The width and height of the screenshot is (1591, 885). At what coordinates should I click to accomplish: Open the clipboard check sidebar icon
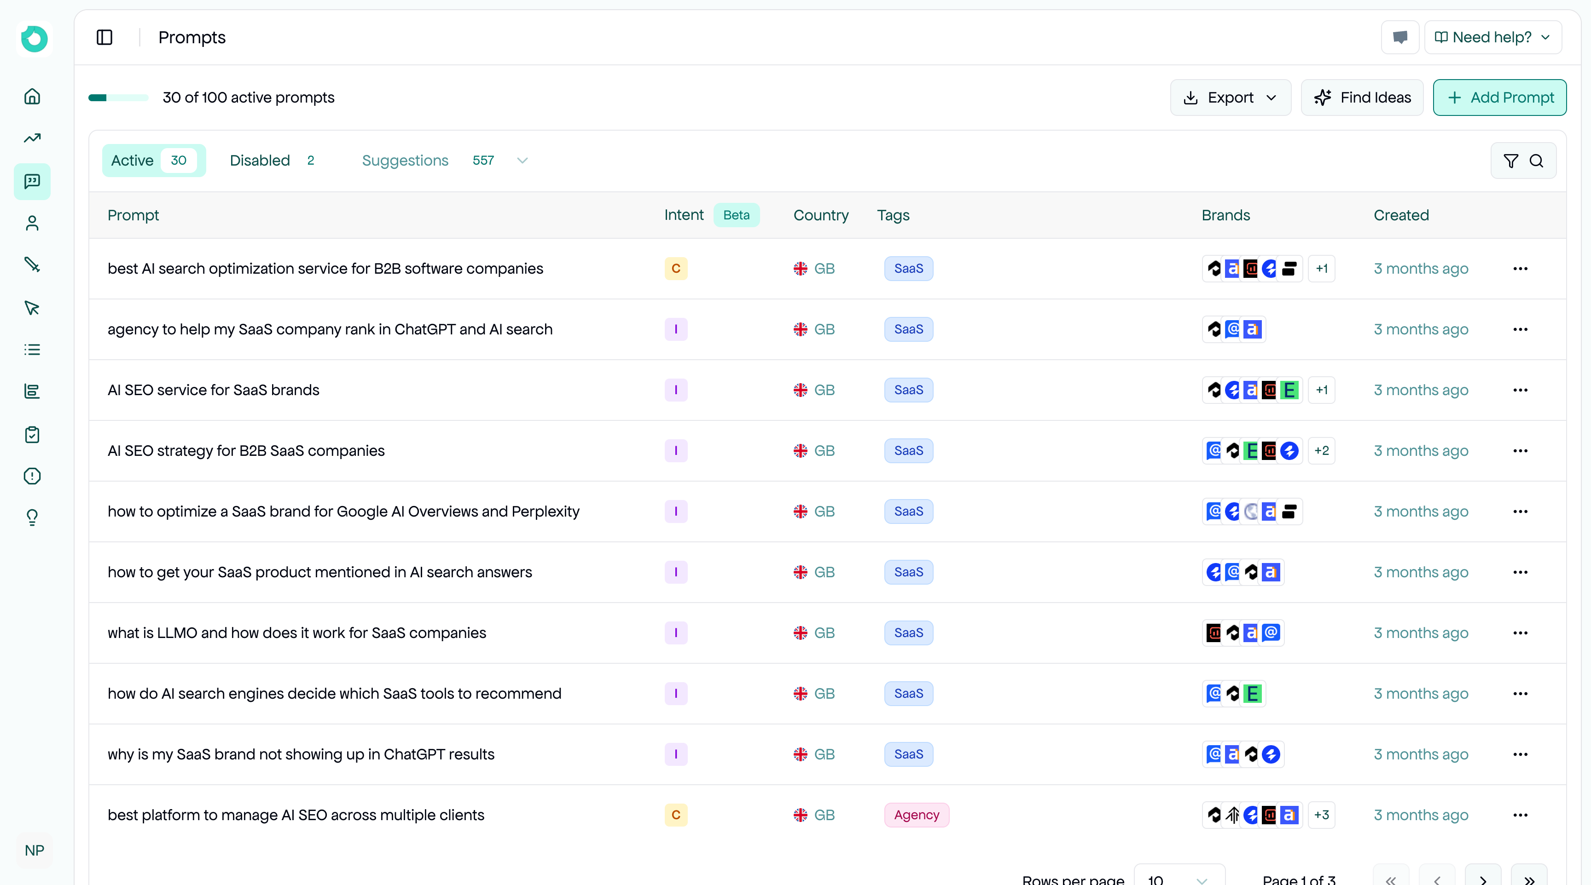32,435
